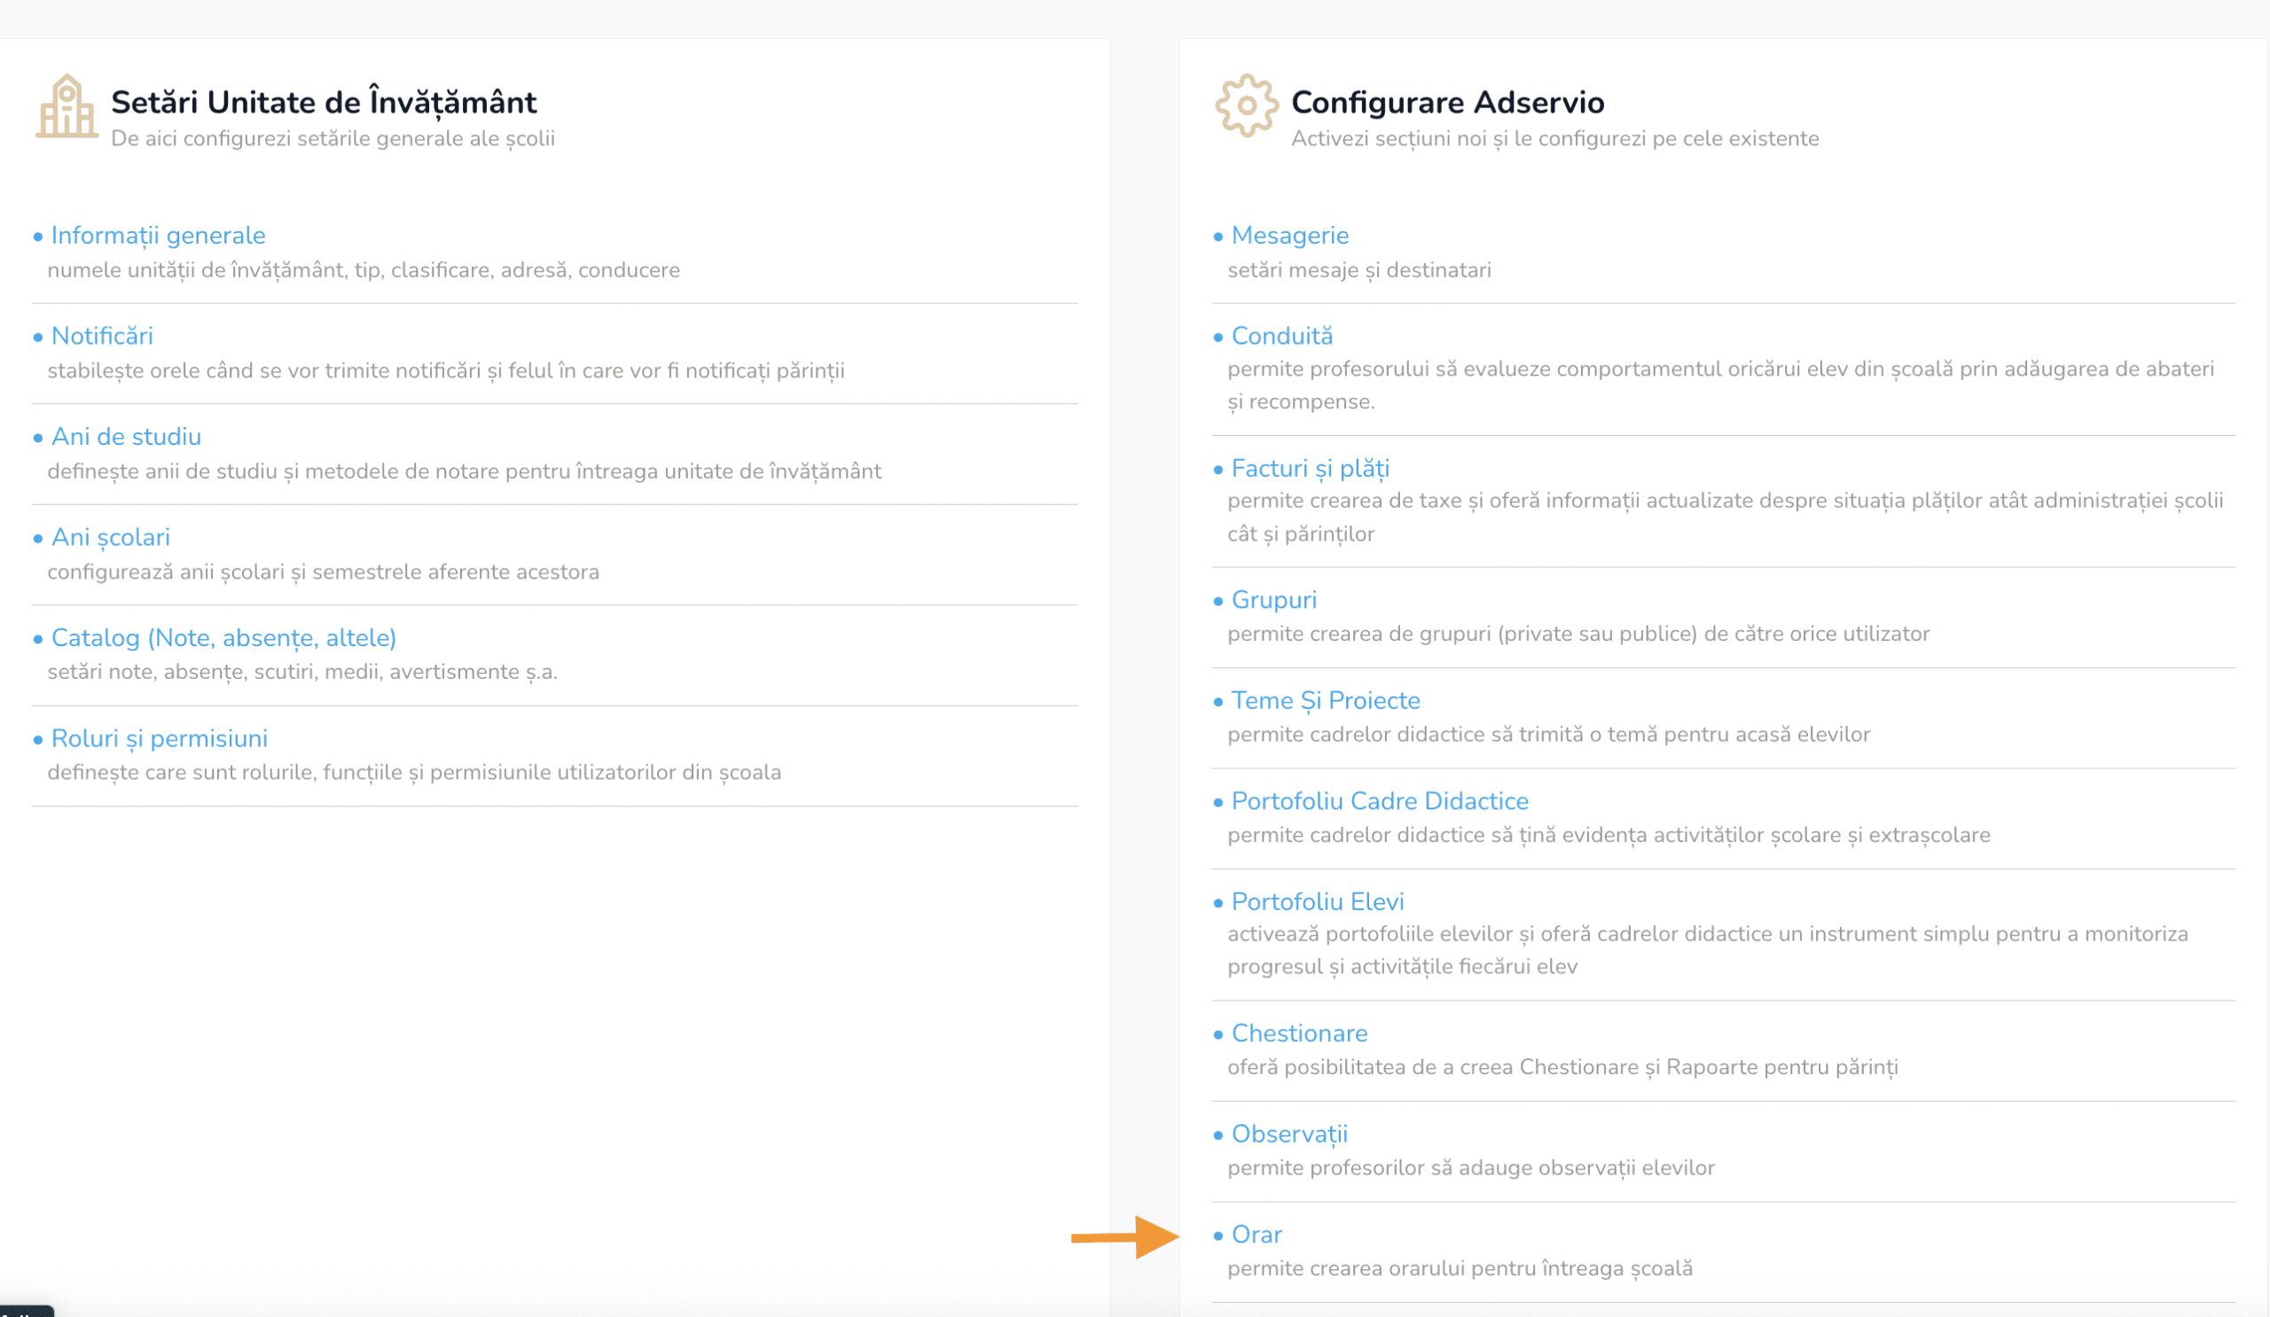Click the school building icon

[67, 107]
